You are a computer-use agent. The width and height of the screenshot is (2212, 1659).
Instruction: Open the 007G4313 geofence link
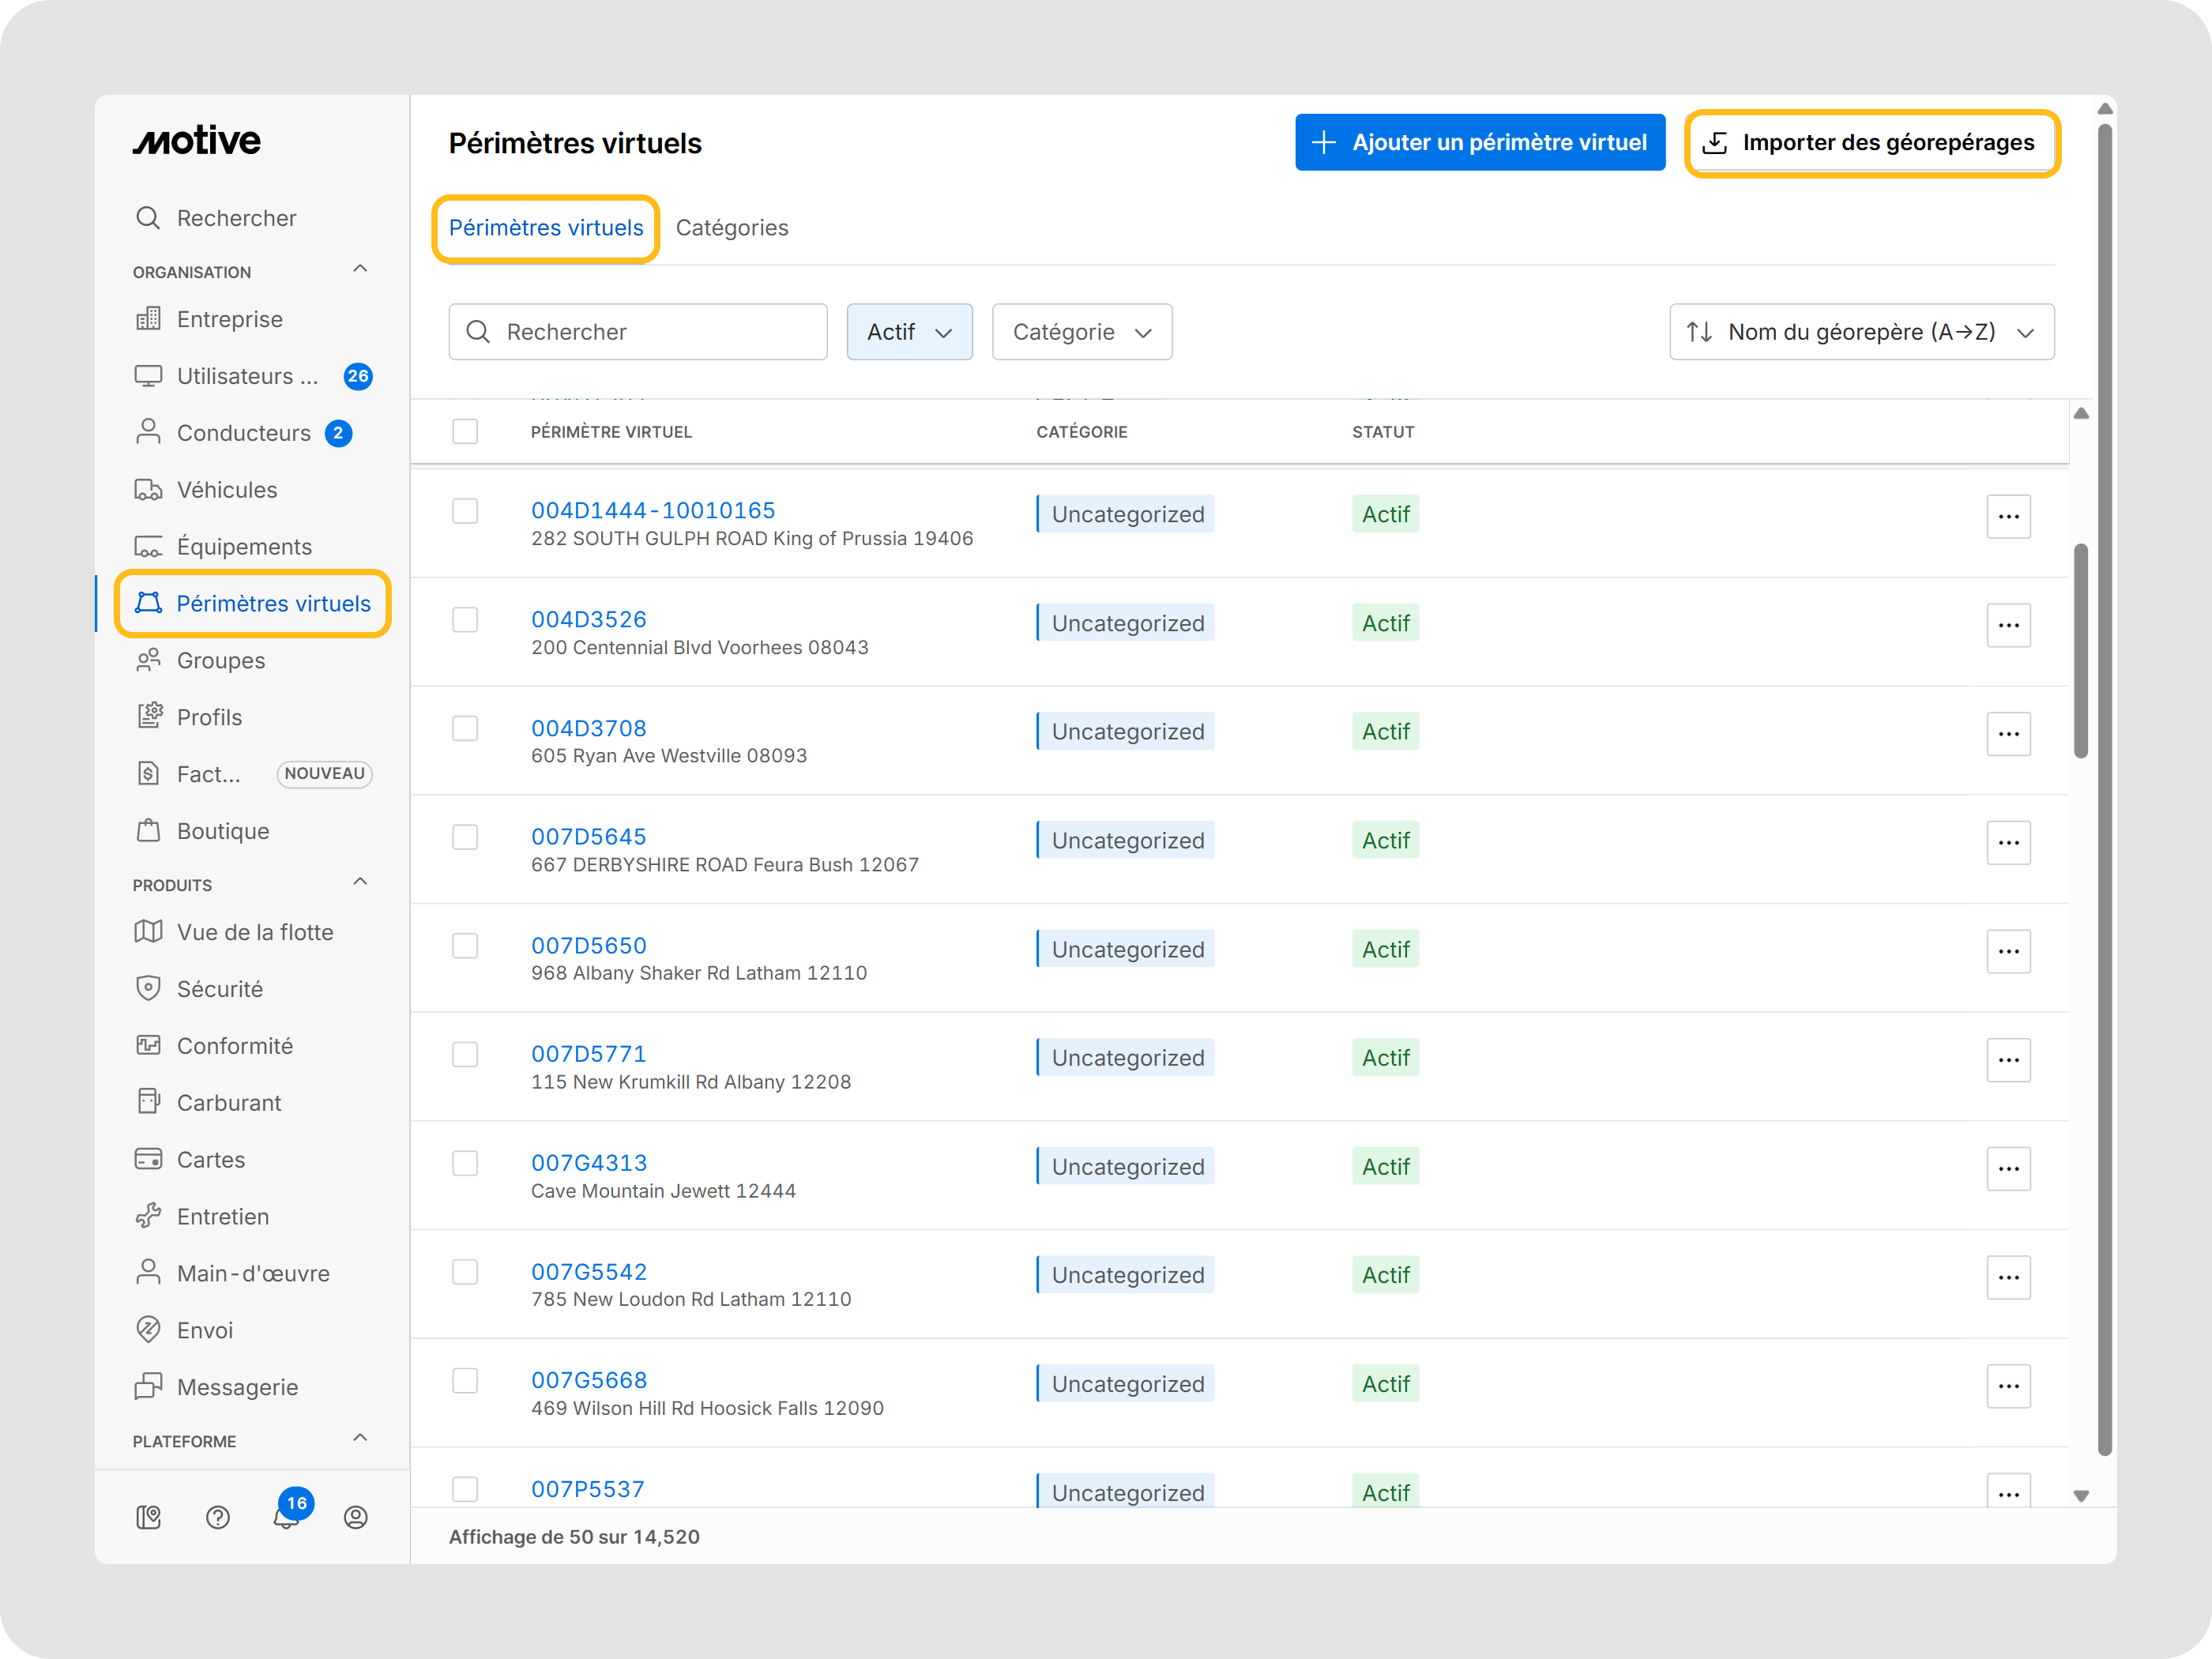589,1163
